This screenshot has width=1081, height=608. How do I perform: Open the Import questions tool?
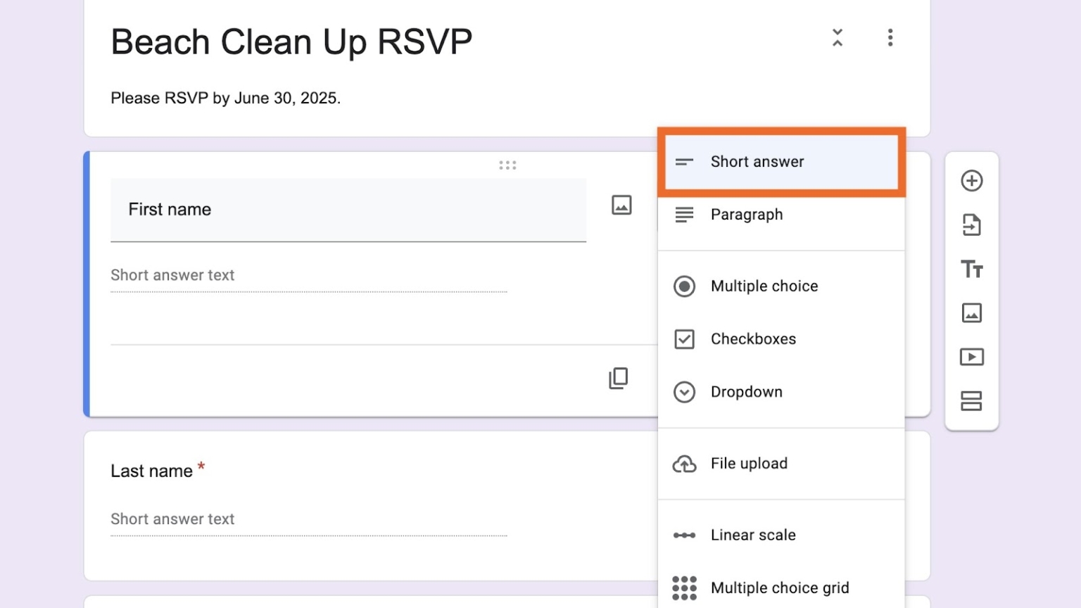coord(972,224)
